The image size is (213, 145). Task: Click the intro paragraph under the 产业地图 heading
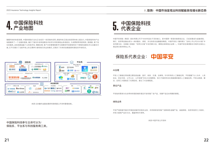(53, 44)
